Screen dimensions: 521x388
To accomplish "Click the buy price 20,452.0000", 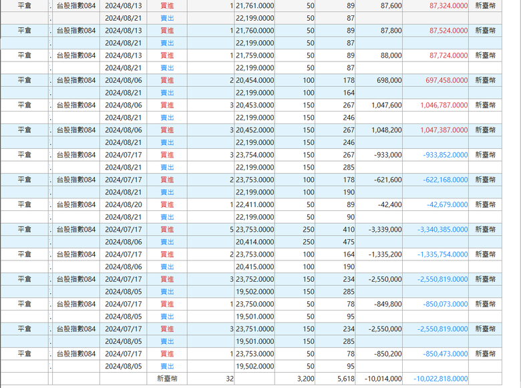I will tap(255, 130).
